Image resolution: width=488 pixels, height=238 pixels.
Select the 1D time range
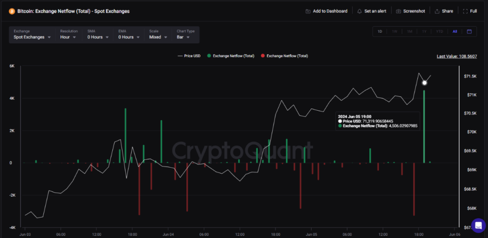[x=380, y=31]
